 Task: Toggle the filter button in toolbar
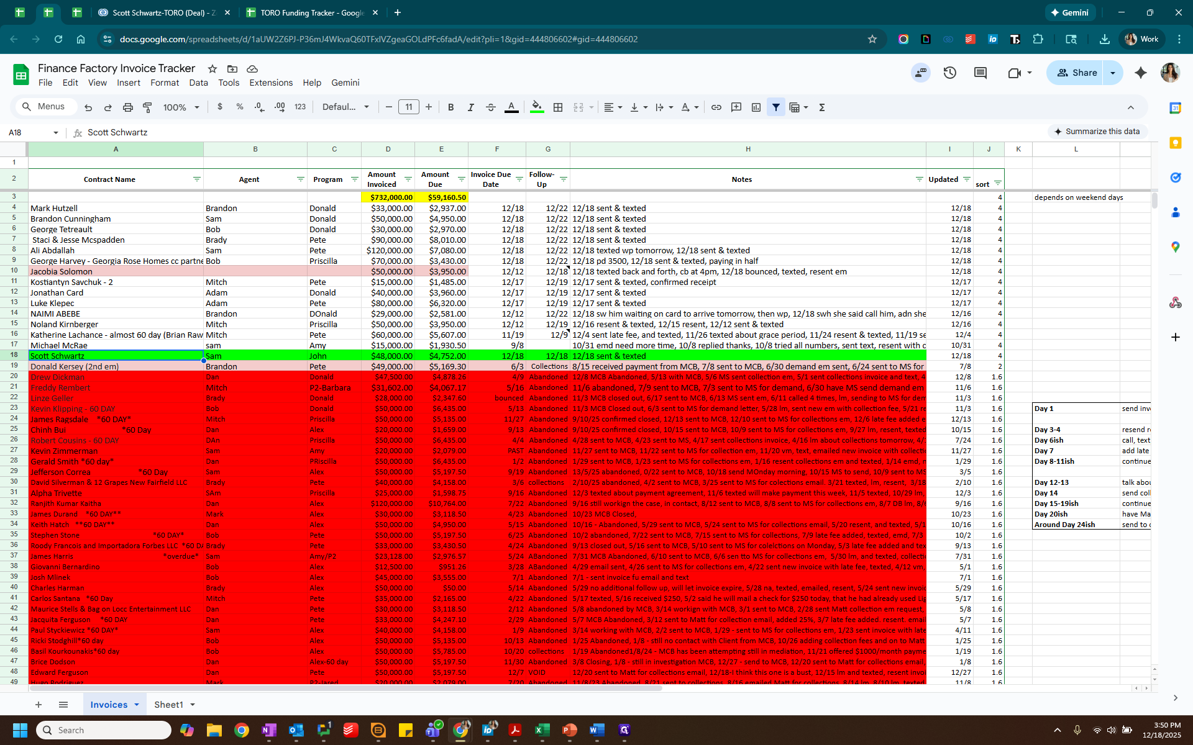coord(775,107)
